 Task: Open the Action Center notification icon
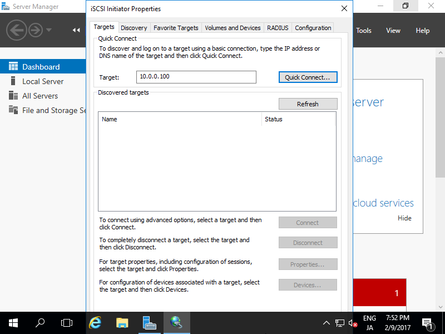point(427,323)
